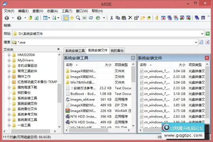Viewport: 213px width, 142px height.
Task: Tile windows horizontally with the toolbar icon
Action: [x=203, y=18]
